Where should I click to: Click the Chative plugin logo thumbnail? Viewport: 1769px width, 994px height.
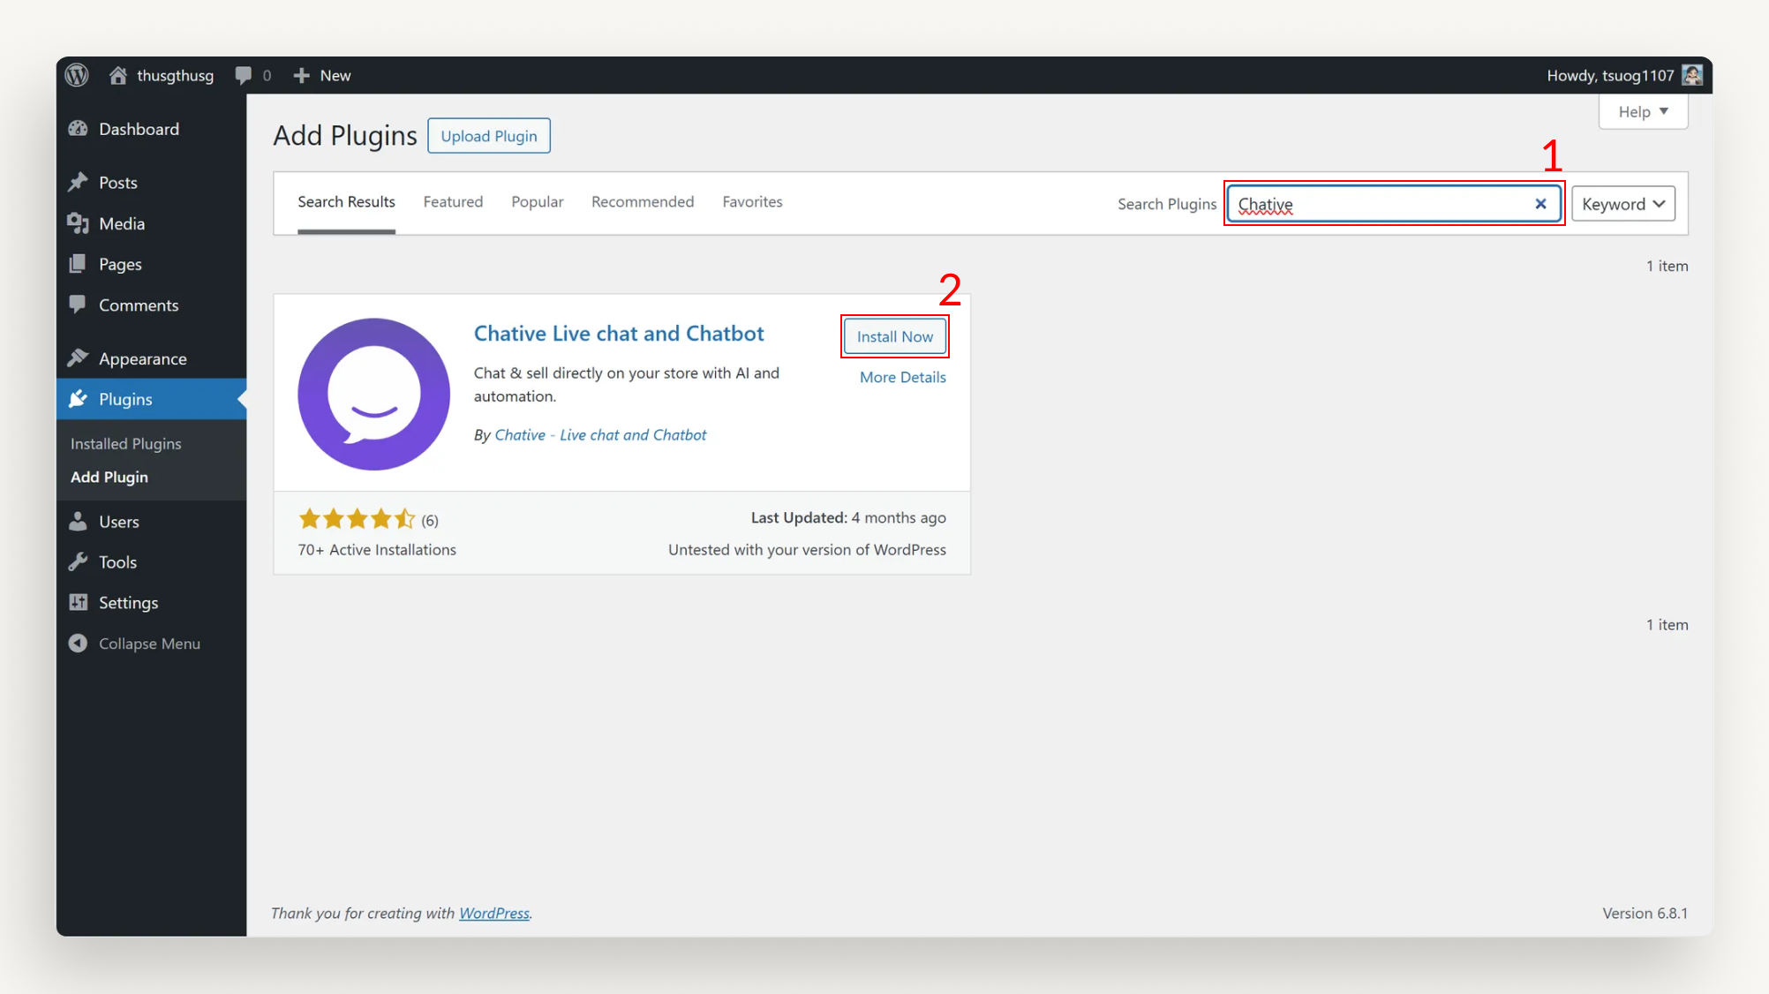[x=374, y=394]
